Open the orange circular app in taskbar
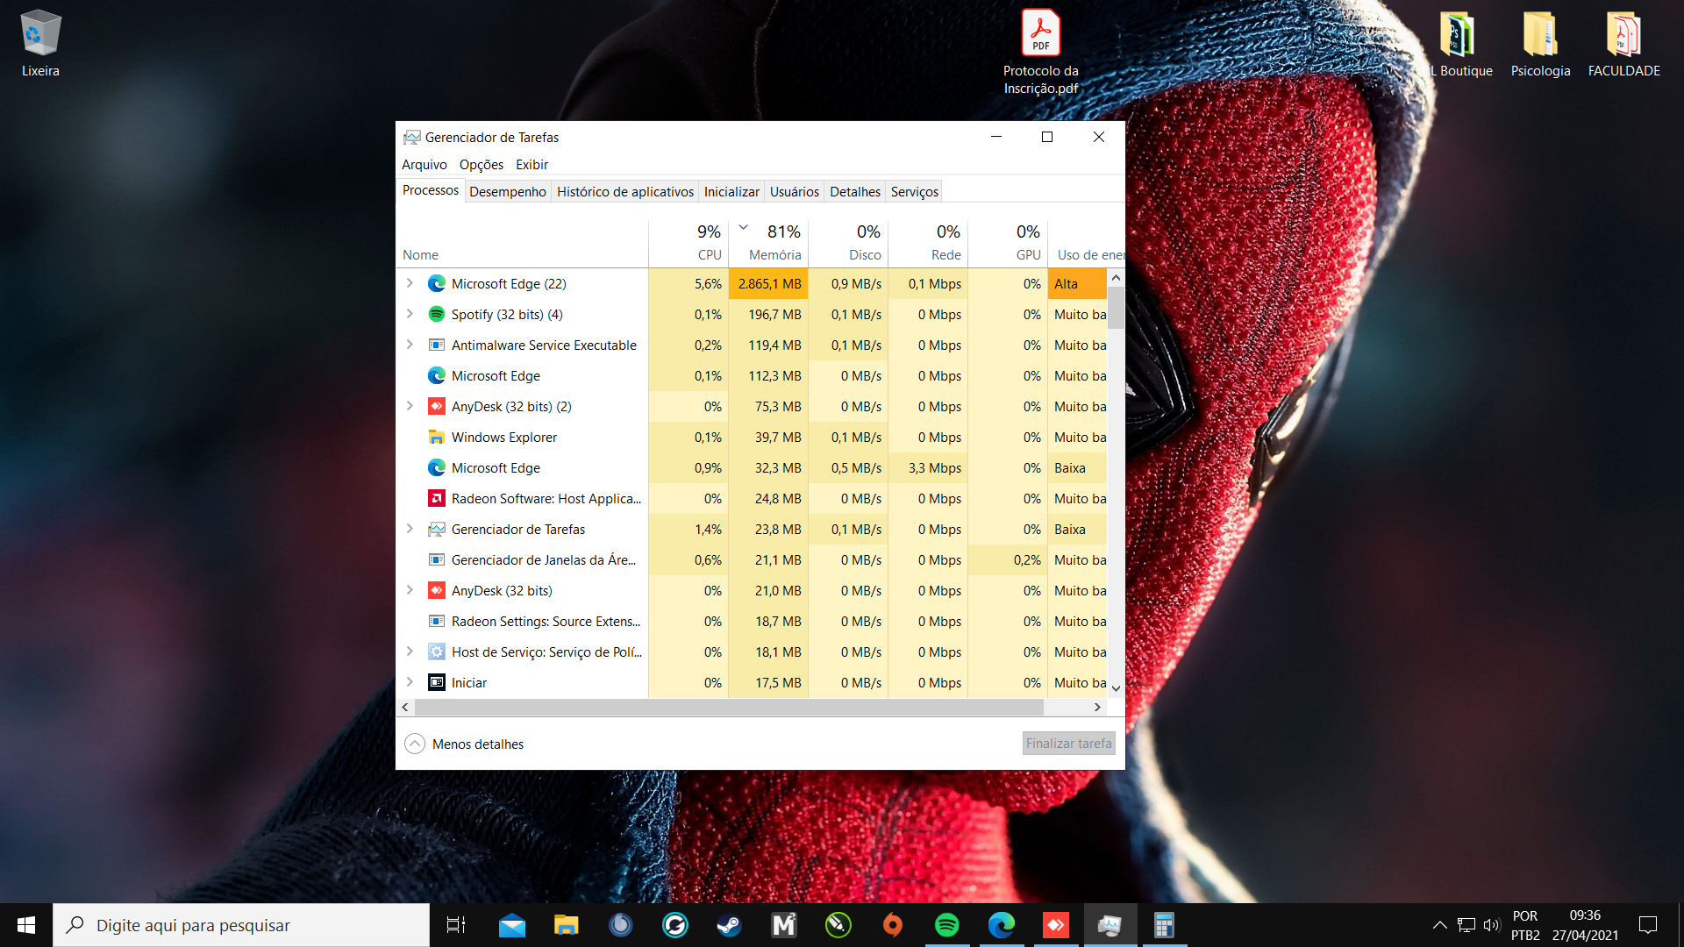 click(892, 925)
